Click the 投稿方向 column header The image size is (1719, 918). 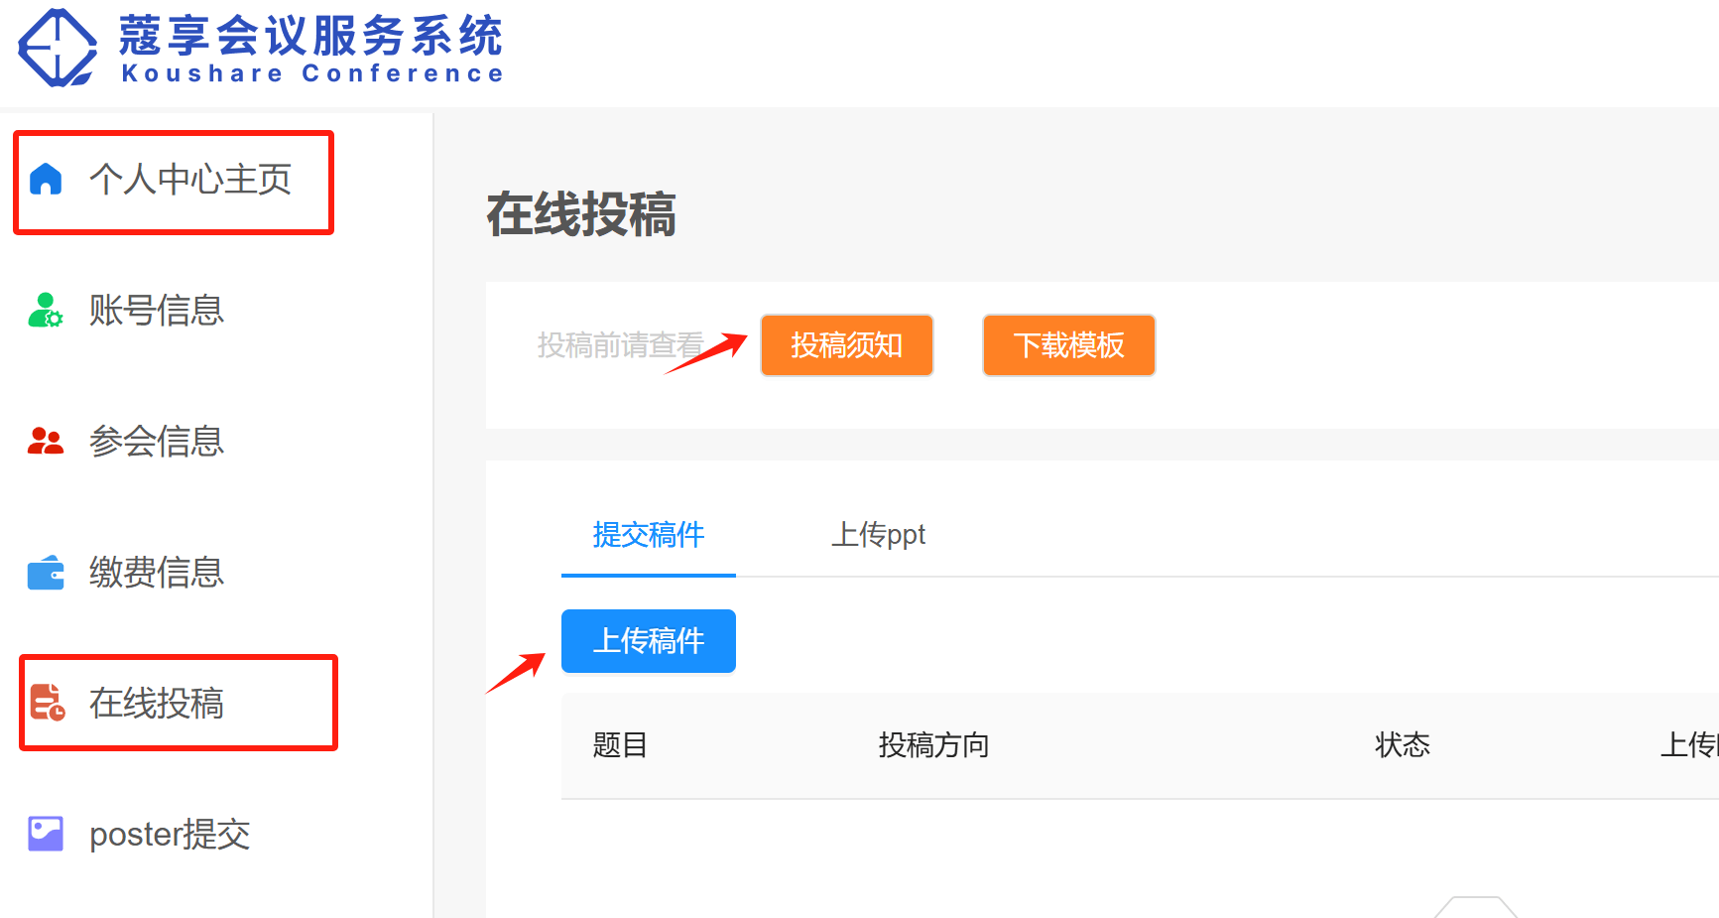click(933, 745)
